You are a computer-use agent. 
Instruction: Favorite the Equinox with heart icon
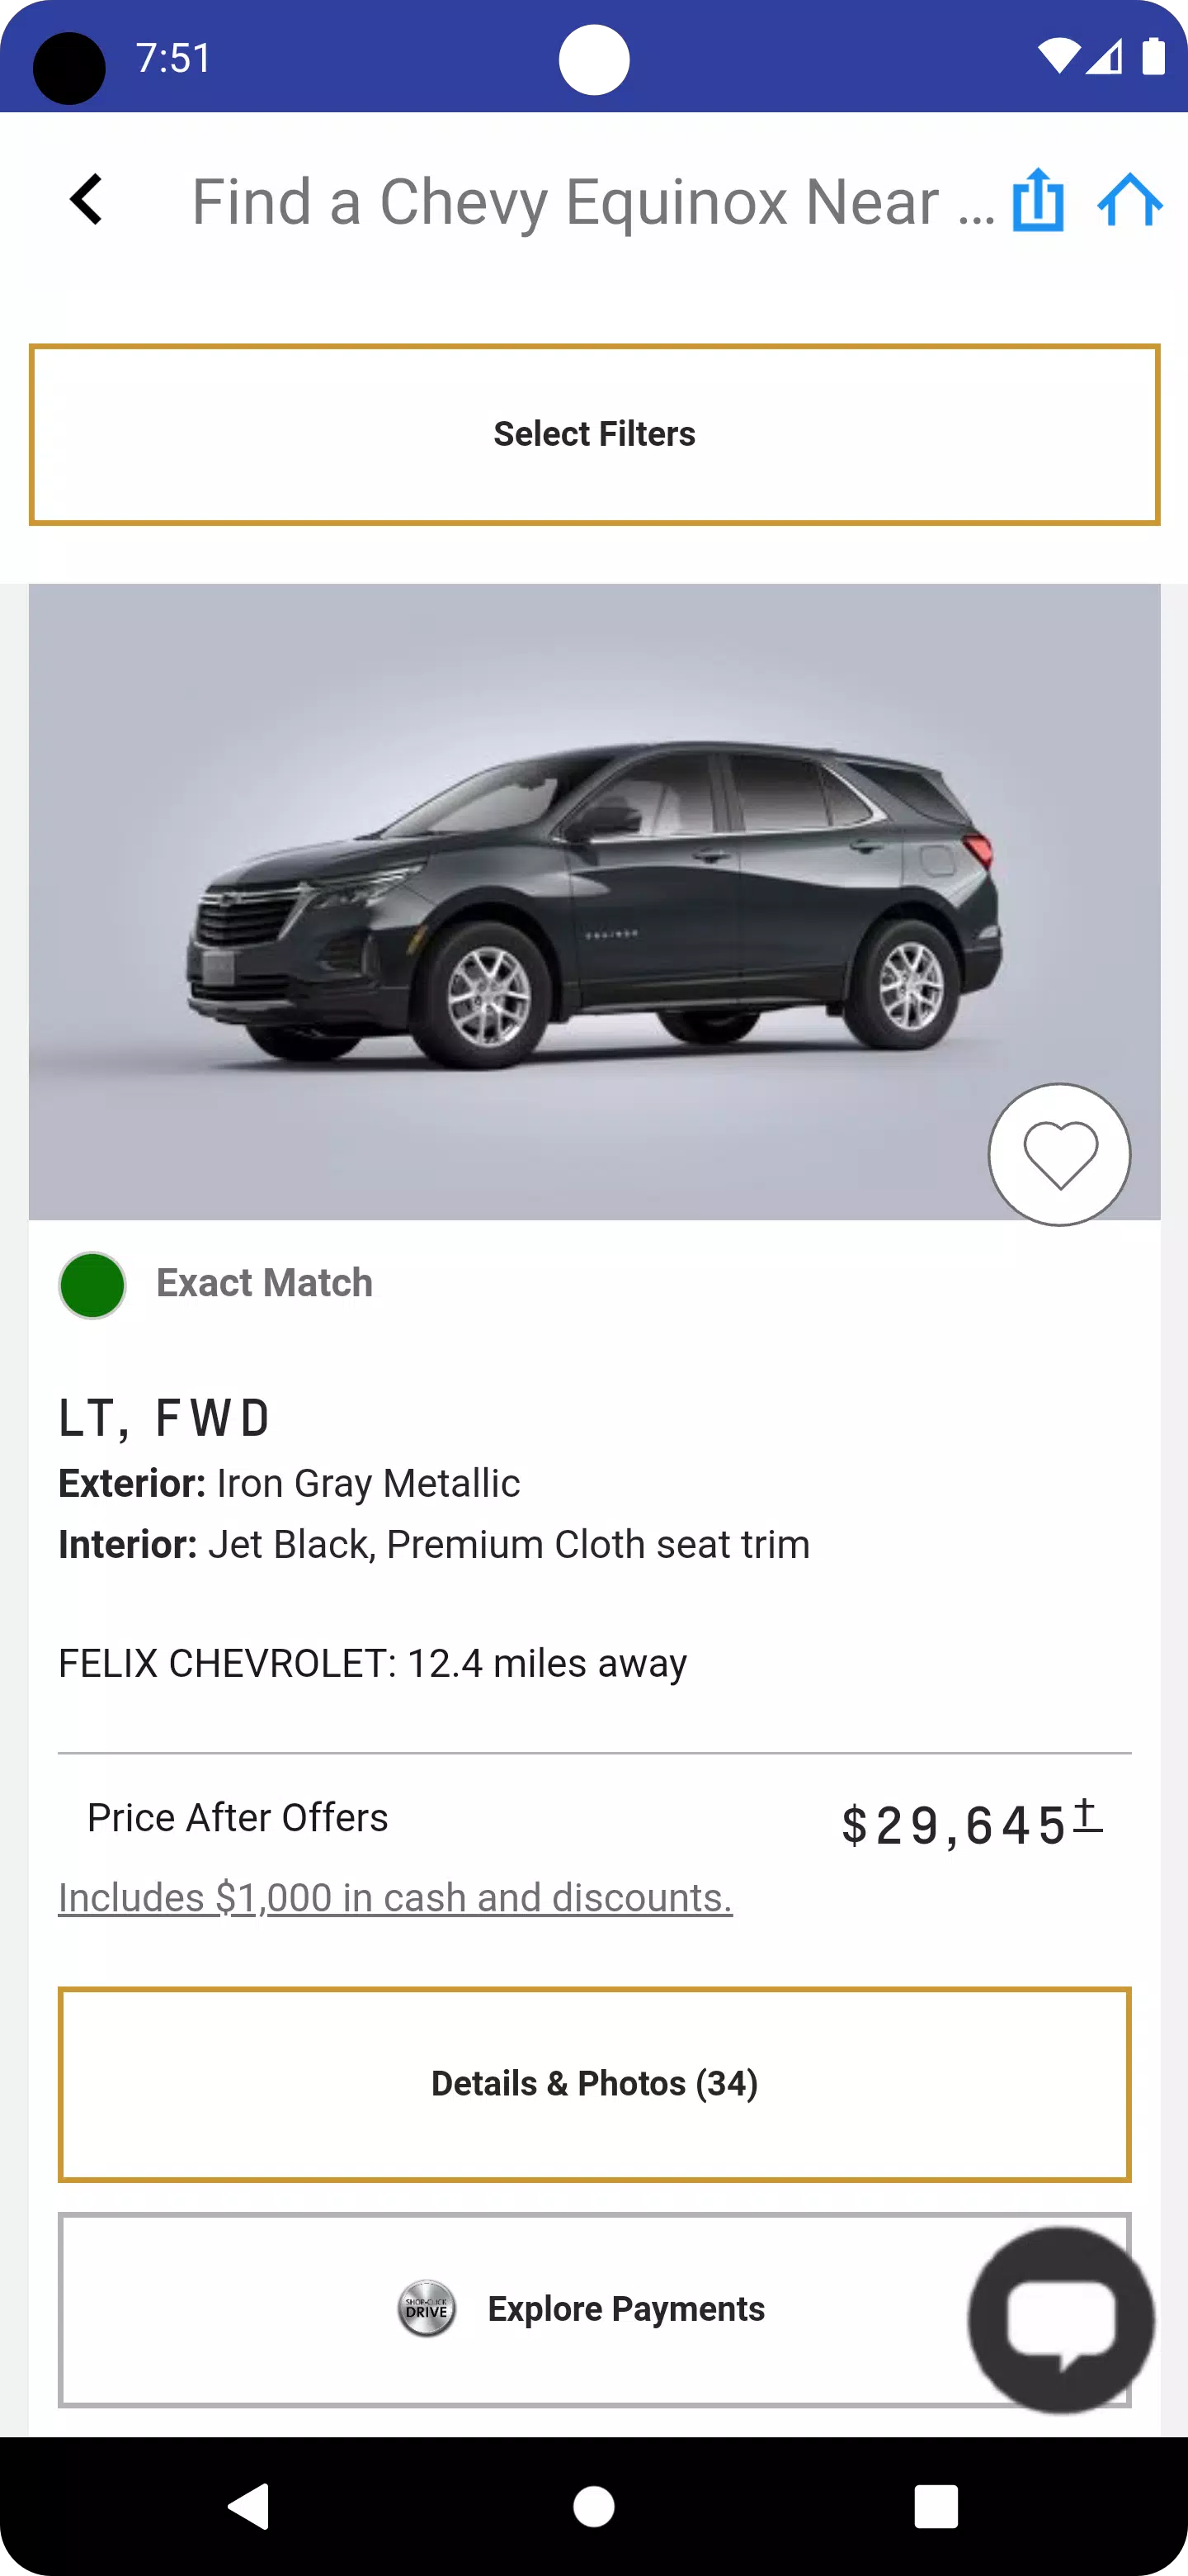1059,1155
